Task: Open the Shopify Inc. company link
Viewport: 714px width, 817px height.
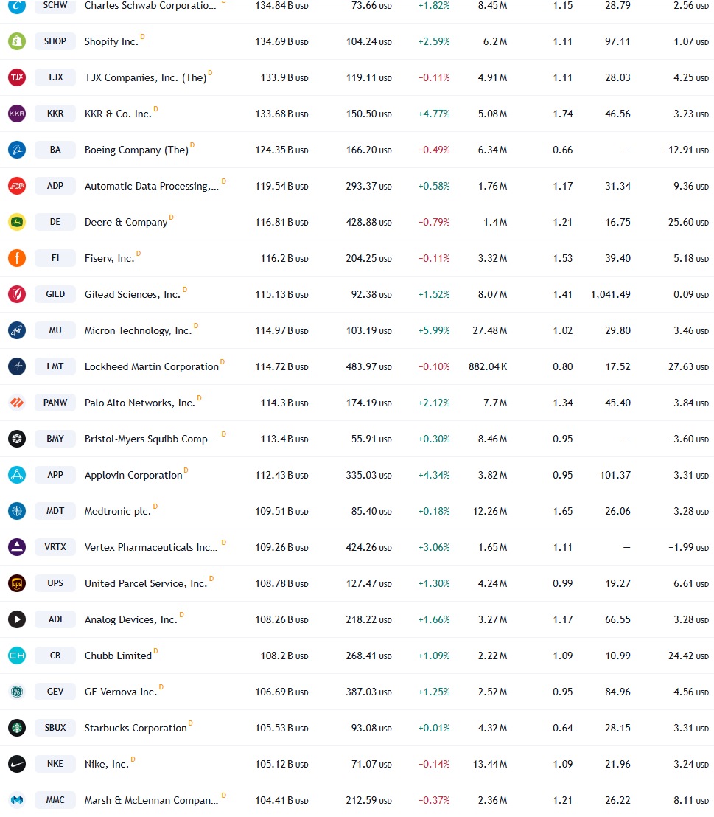Action: coord(111,42)
